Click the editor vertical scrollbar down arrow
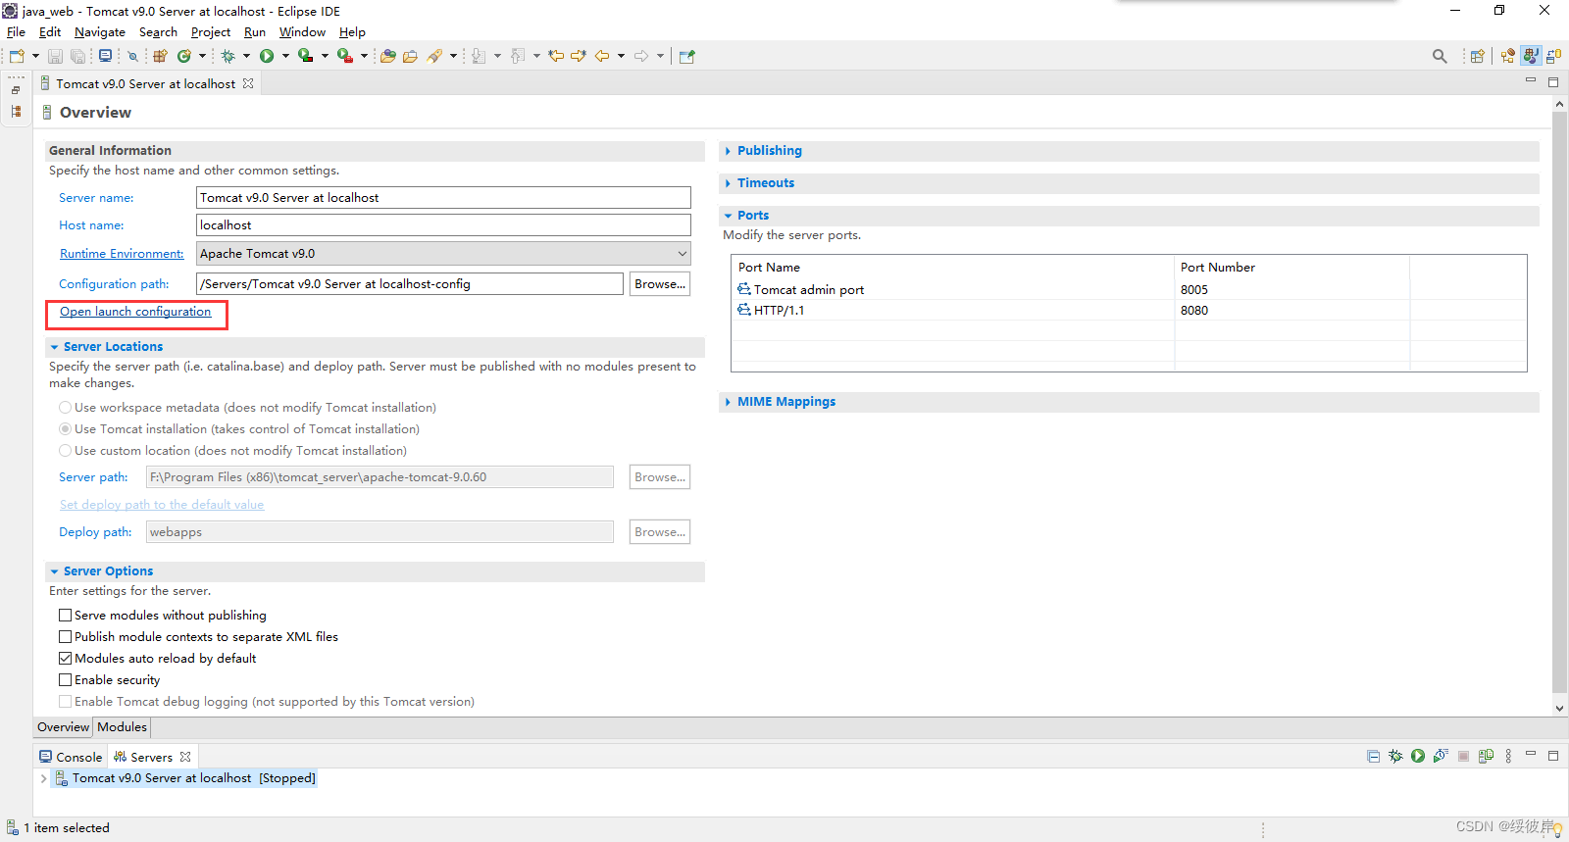 (x=1559, y=708)
